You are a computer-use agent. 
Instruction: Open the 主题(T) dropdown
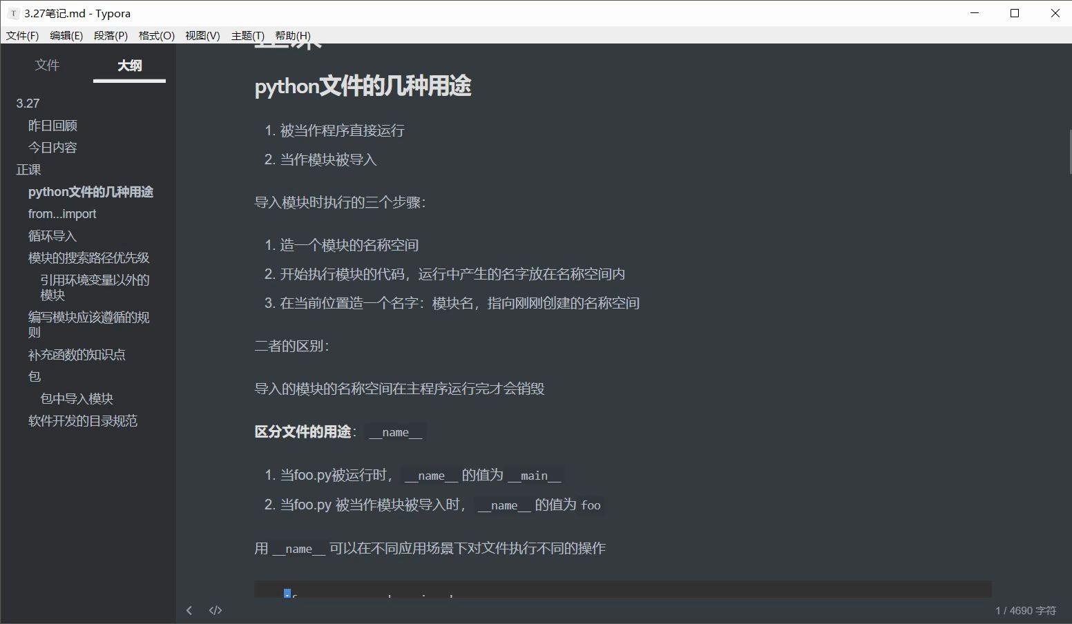[x=249, y=35]
